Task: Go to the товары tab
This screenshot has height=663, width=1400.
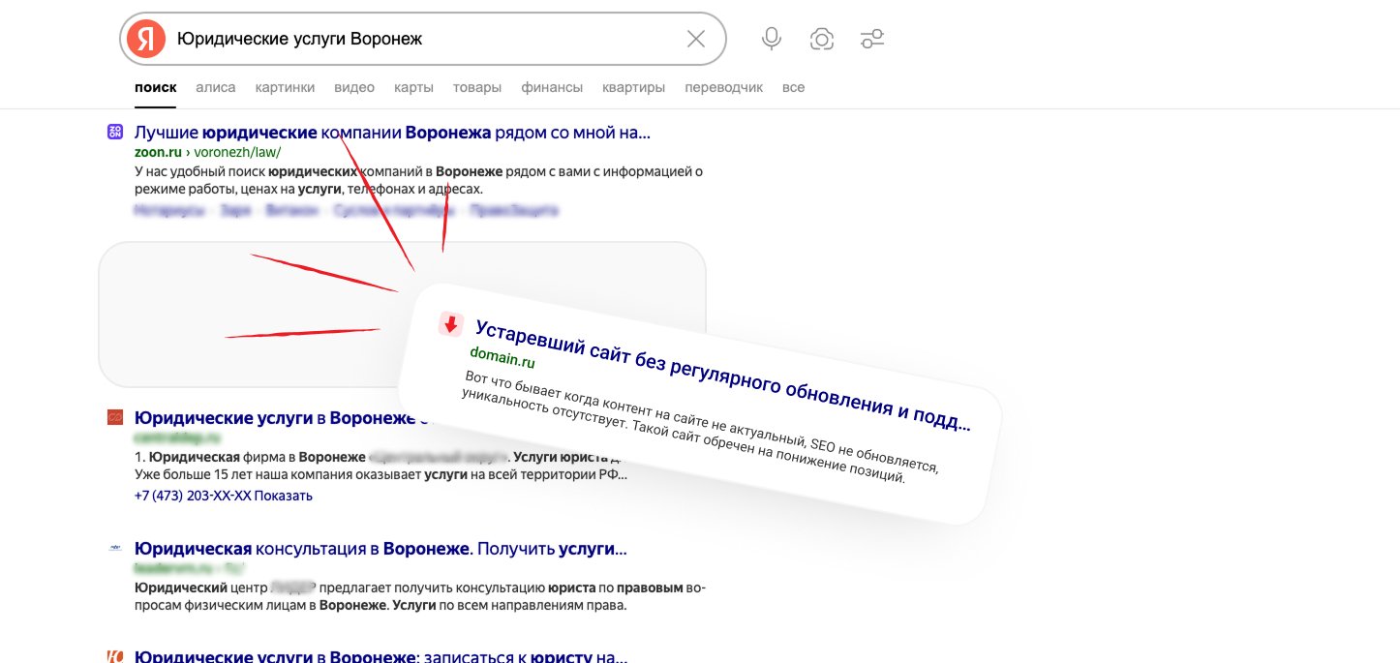Action: (x=477, y=87)
